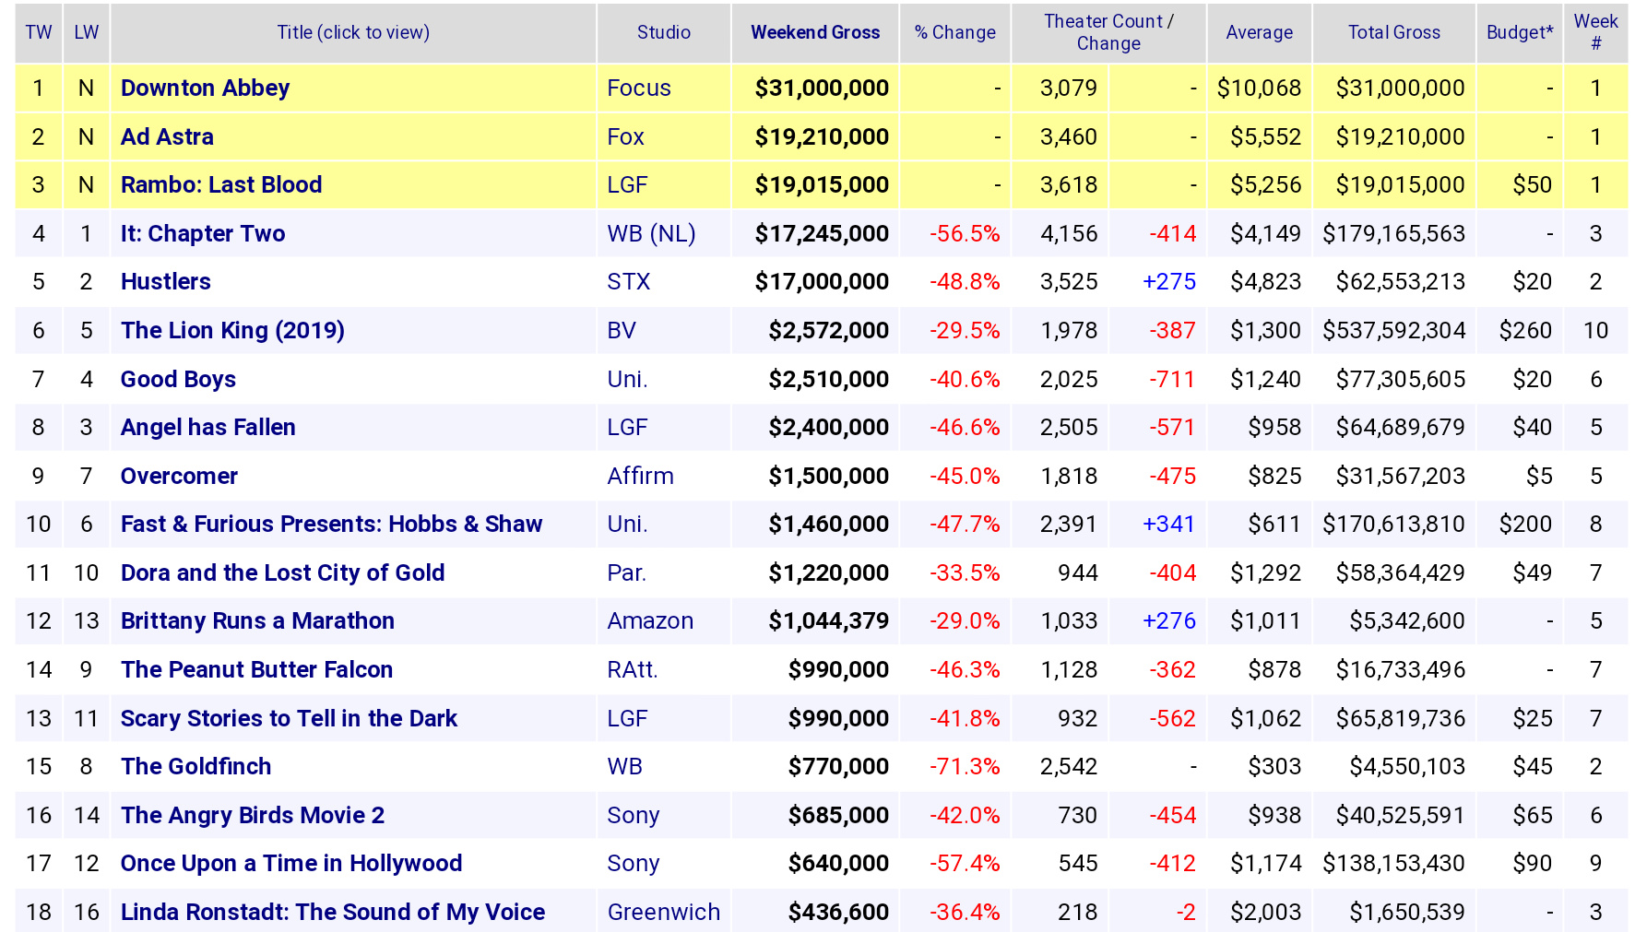Sort by the Budget* column header
Image resolution: width=1635 pixels, height=932 pixels.
click(x=1520, y=32)
